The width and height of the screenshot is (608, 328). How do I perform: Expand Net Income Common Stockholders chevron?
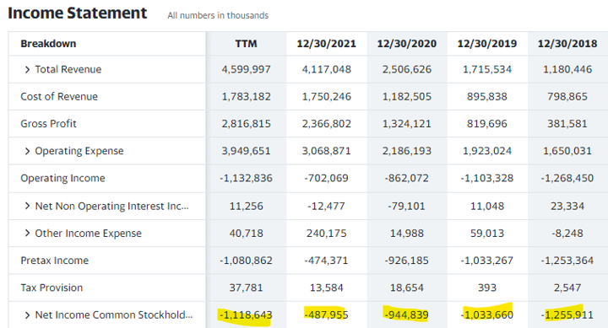[x=27, y=315]
